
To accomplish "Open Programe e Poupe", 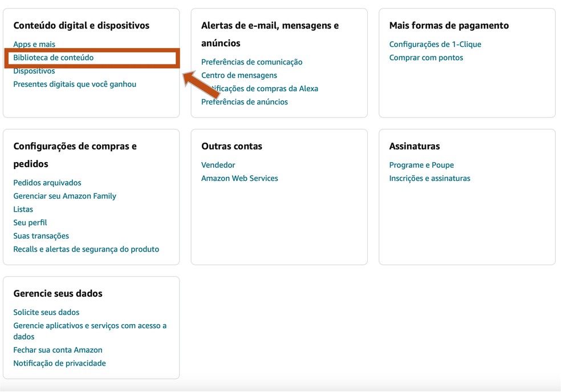I will tap(421, 165).
